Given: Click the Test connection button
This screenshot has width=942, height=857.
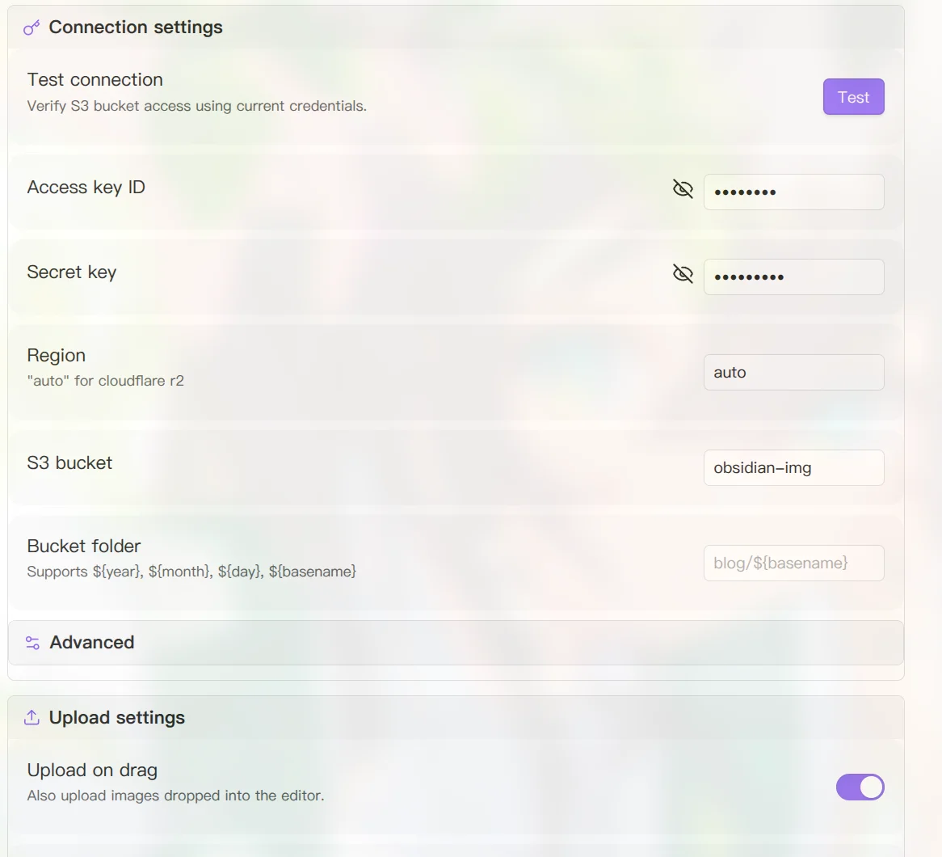Looking at the screenshot, I should 853,97.
